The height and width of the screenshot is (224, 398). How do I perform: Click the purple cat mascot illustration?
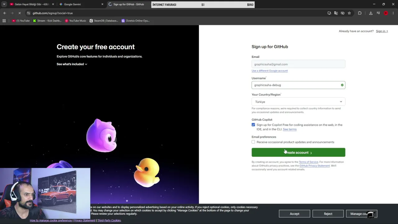(x=101, y=135)
